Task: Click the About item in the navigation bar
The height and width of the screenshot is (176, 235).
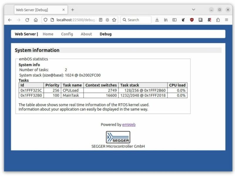Action: [86, 34]
